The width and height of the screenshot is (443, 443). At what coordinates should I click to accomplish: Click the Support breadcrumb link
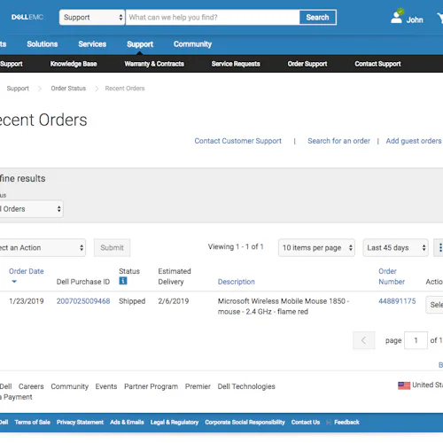[x=18, y=89]
